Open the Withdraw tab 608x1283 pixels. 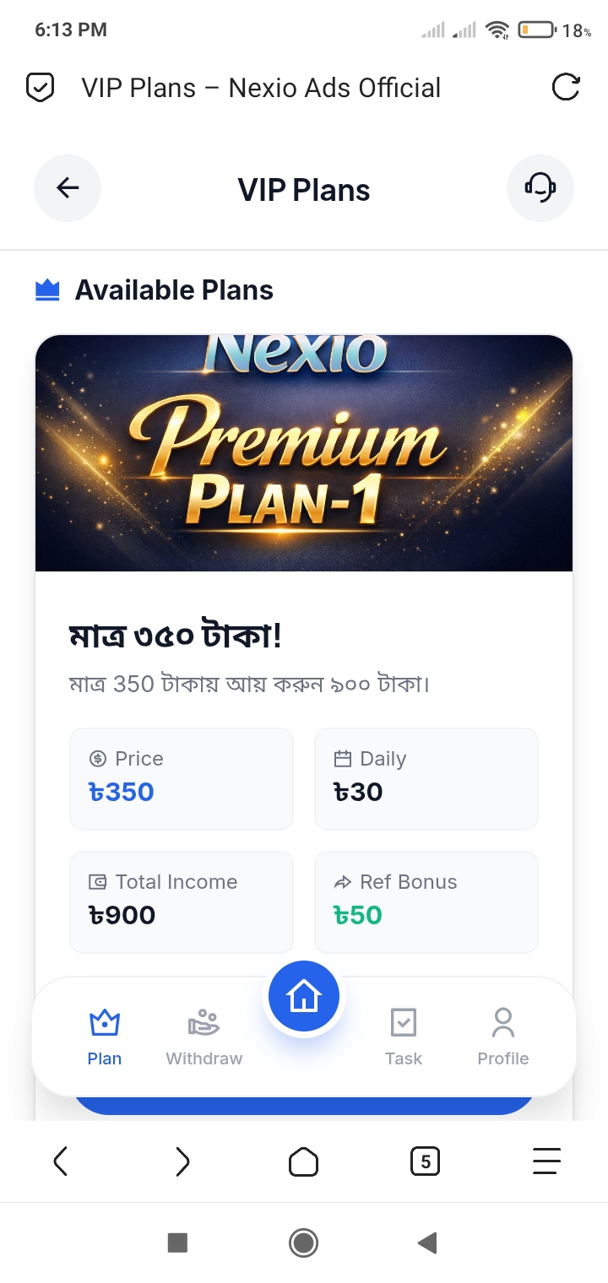(204, 1037)
